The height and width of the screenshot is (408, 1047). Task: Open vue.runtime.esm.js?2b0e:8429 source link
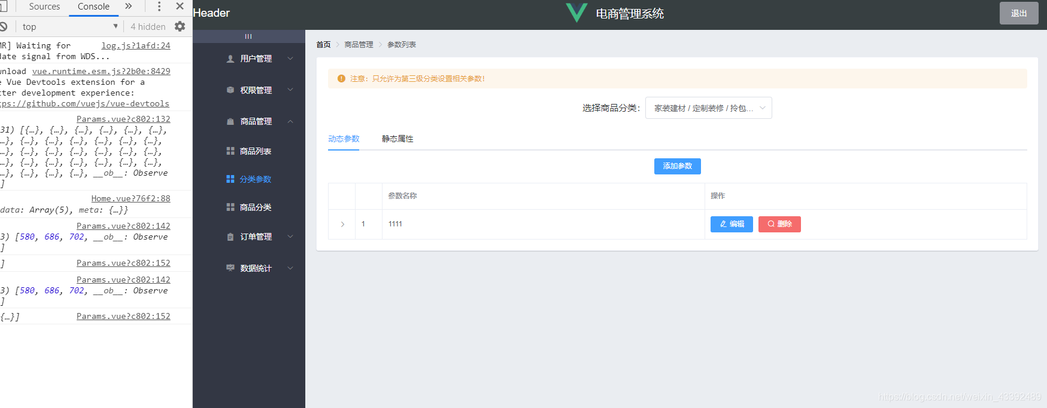click(x=101, y=71)
